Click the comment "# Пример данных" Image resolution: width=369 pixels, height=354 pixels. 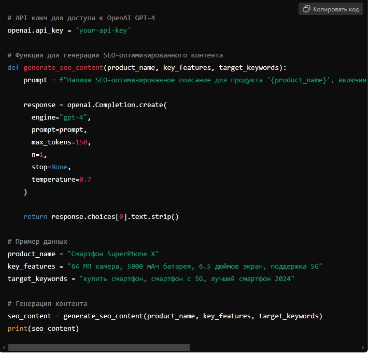pyautogui.click(x=37, y=242)
